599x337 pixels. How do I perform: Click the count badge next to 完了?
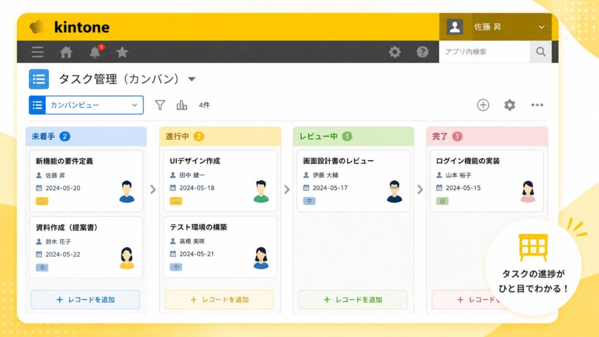pyautogui.click(x=457, y=136)
